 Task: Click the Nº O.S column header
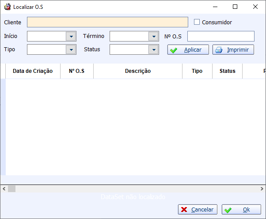(x=77, y=71)
